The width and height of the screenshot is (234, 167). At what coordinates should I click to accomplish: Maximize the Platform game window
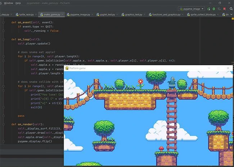(218, 68)
